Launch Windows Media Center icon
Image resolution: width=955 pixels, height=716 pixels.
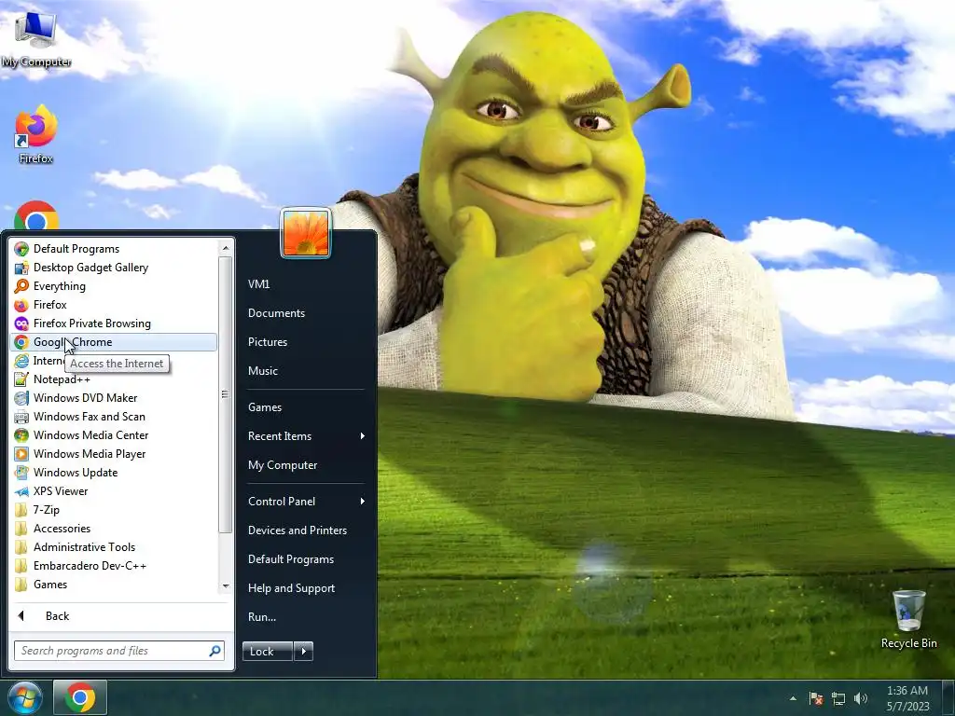point(21,435)
